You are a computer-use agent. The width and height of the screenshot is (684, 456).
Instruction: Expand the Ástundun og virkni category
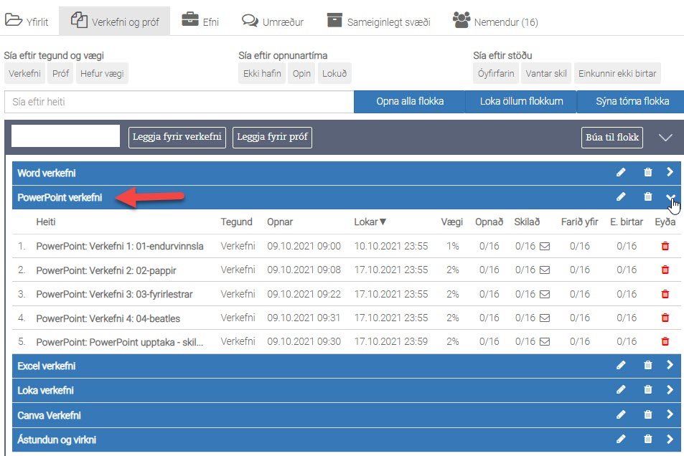pos(670,439)
